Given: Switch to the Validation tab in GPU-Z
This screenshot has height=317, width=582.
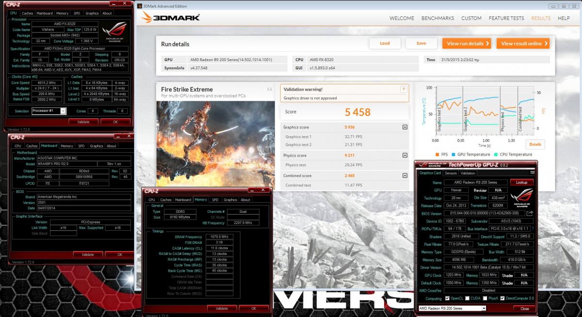Looking at the screenshot, I should (468, 173).
